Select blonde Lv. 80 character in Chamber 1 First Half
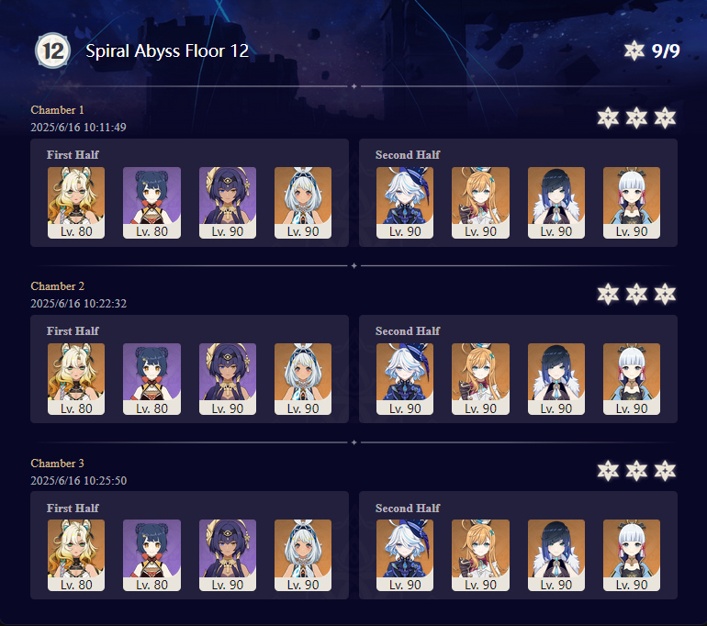The width and height of the screenshot is (707, 626). point(76,203)
